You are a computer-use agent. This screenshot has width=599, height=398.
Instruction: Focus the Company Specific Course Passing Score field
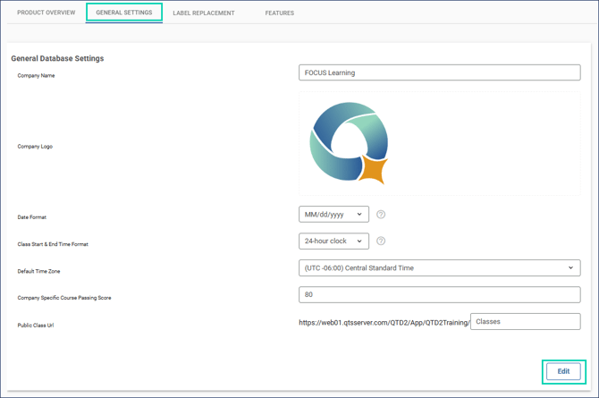(439, 294)
